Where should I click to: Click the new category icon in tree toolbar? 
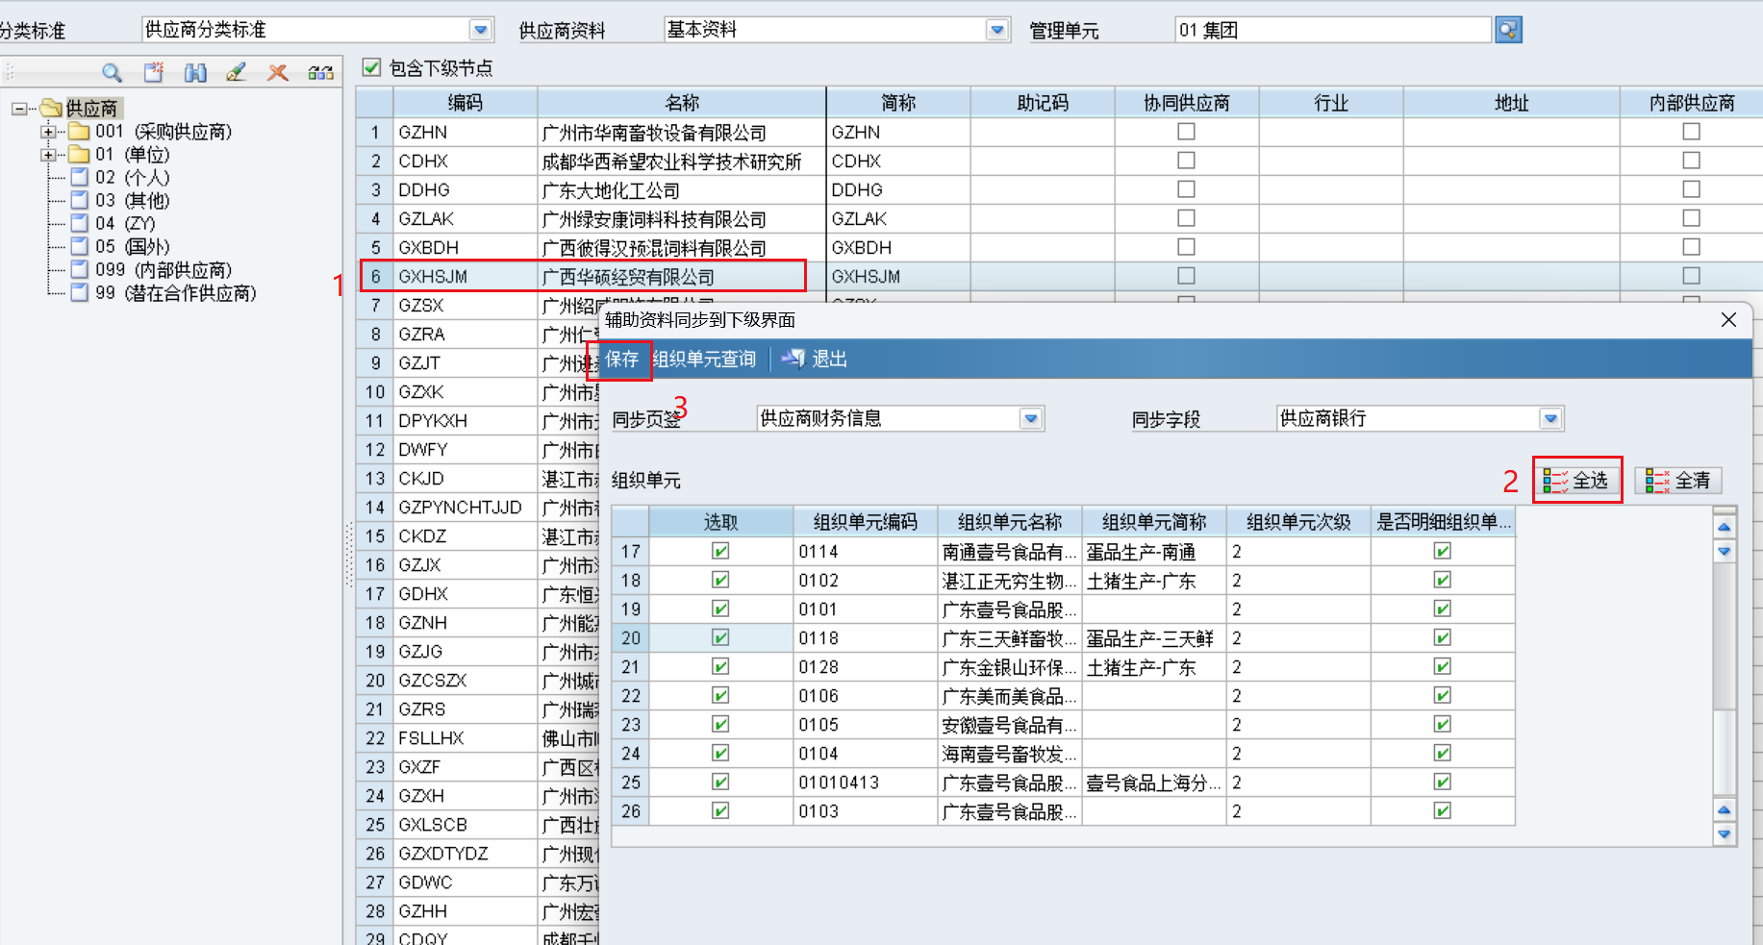(154, 72)
